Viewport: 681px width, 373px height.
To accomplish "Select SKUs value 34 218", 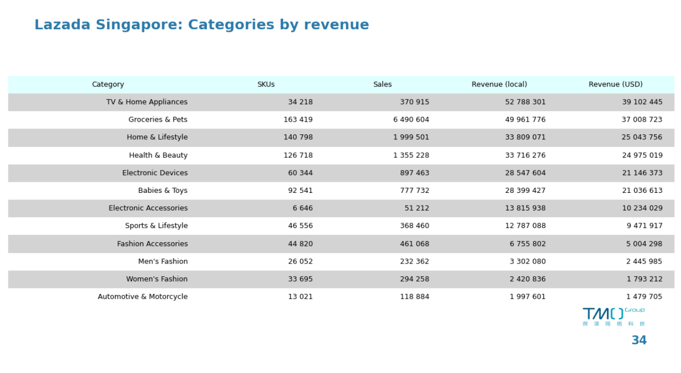I will click(301, 102).
